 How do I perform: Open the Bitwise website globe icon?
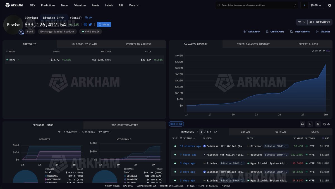click(x=85, y=25)
